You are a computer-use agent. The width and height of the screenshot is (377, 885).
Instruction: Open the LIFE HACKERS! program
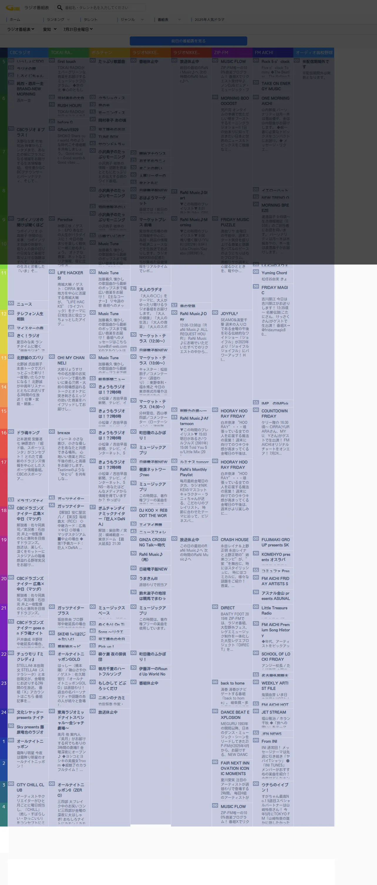(70, 275)
